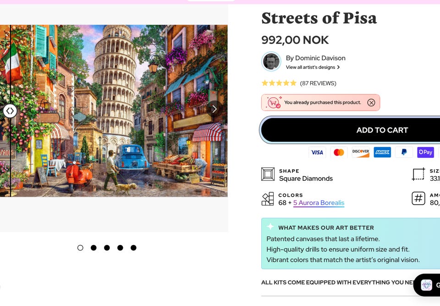Click the 992,00 NOK price
This screenshot has width=440, height=306.
coord(295,40)
